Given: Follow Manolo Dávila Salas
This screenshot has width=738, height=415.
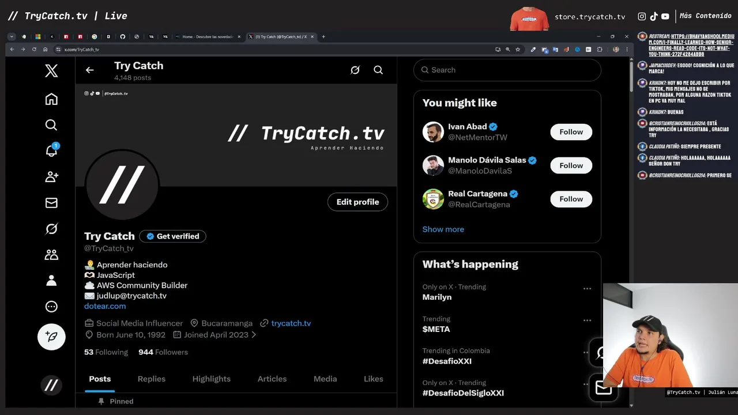Looking at the screenshot, I should 571,165.
